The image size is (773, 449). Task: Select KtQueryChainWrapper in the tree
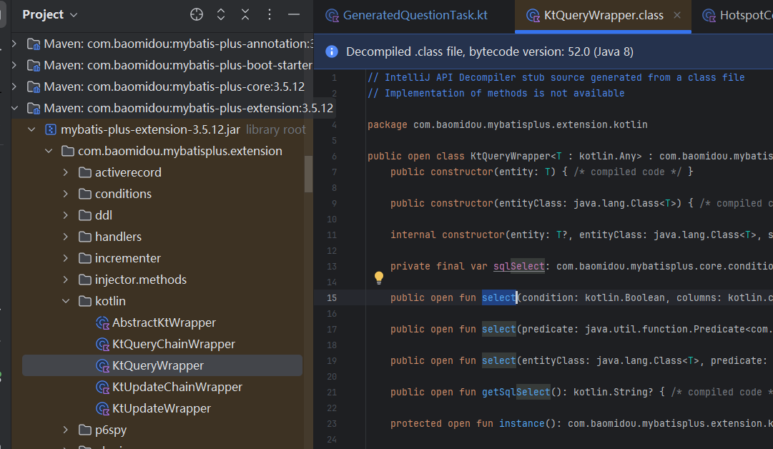pyautogui.click(x=174, y=344)
